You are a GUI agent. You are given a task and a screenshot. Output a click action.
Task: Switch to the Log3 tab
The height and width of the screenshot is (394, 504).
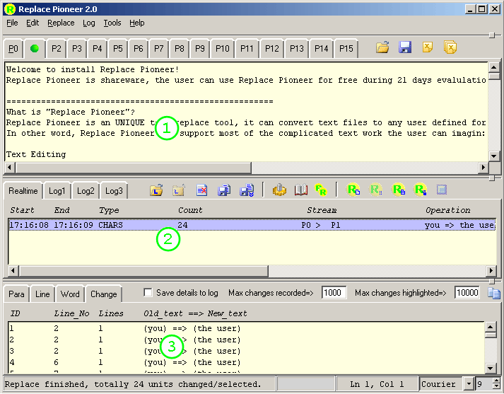click(114, 191)
